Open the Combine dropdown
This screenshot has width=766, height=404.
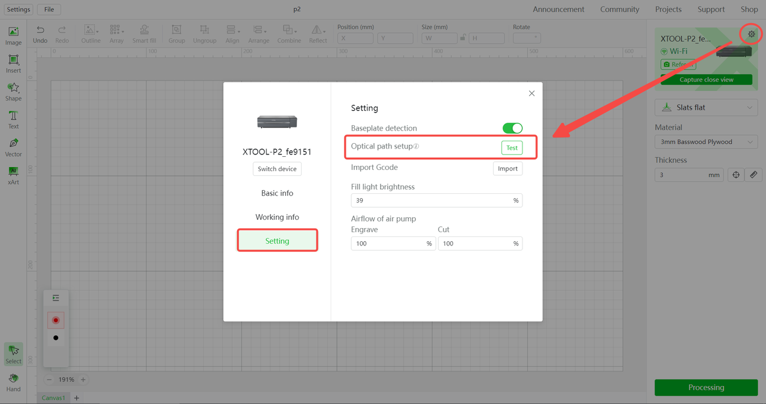(x=289, y=34)
